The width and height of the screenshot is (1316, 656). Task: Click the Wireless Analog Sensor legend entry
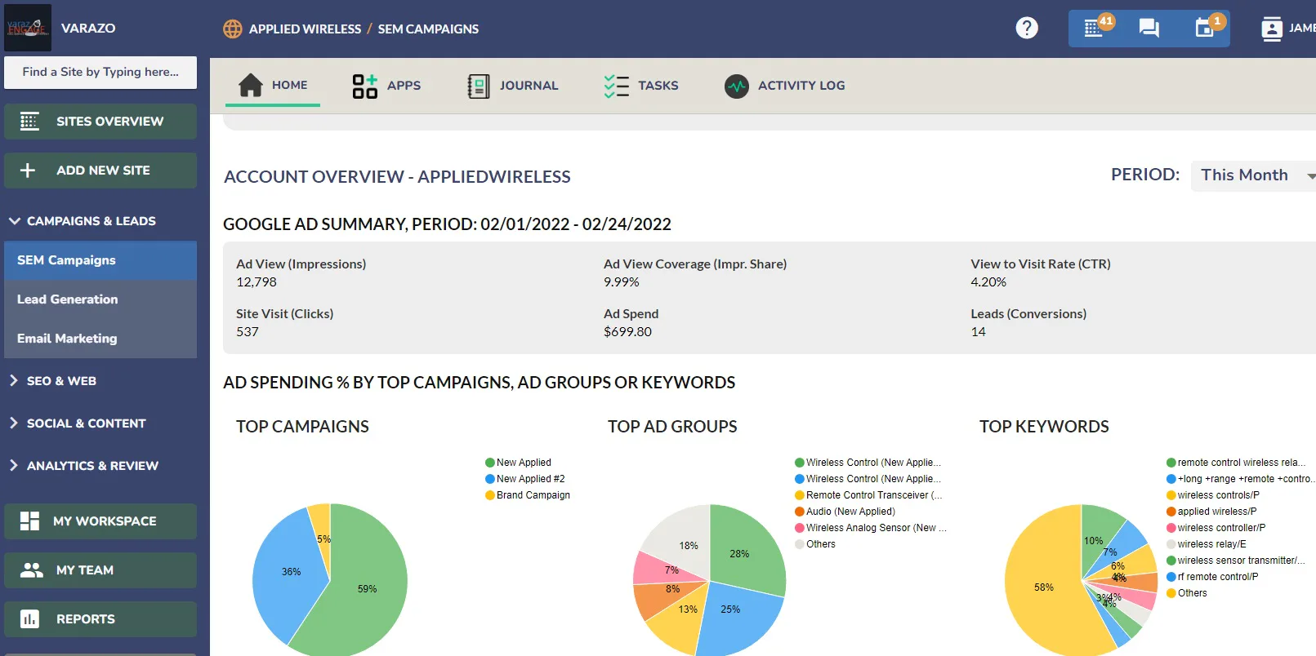pyautogui.click(x=871, y=528)
